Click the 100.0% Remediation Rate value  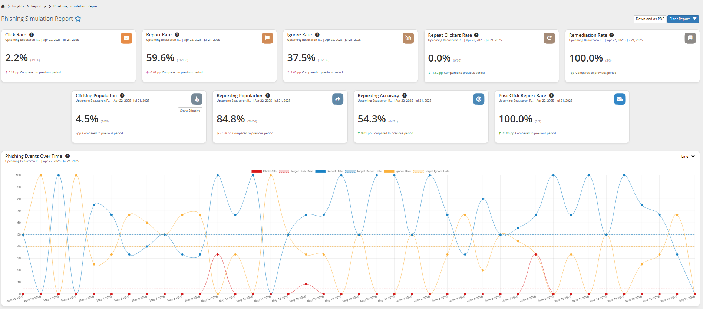click(x=586, y=58)
